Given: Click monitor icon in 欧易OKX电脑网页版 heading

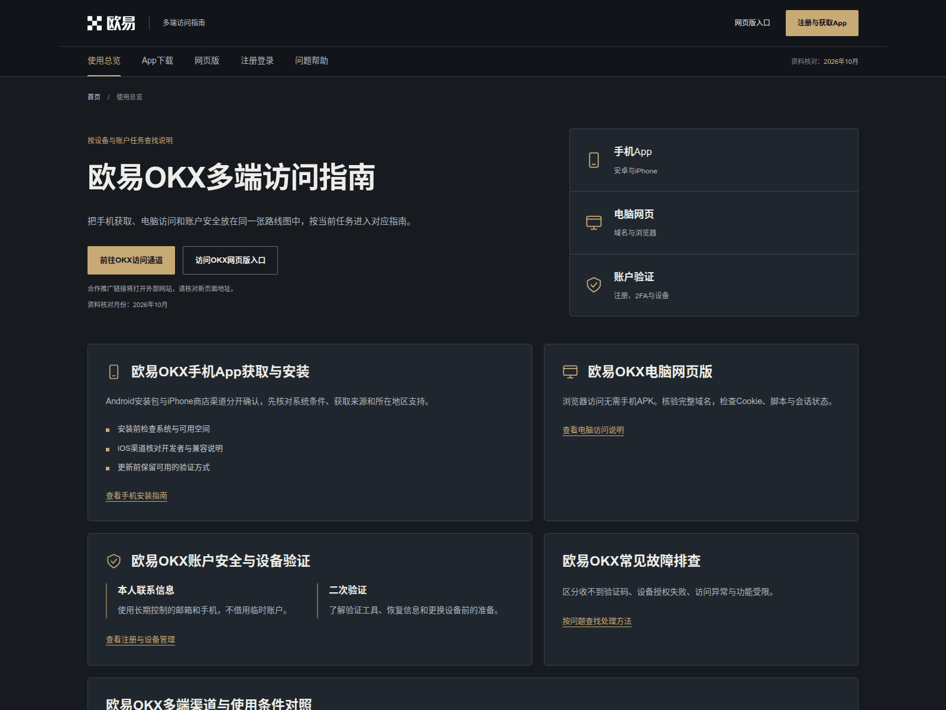Looking at the screenshot, I should pos(570,372).
